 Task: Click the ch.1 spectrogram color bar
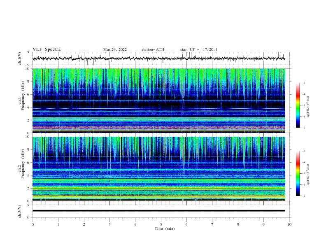tap(298, 105)
